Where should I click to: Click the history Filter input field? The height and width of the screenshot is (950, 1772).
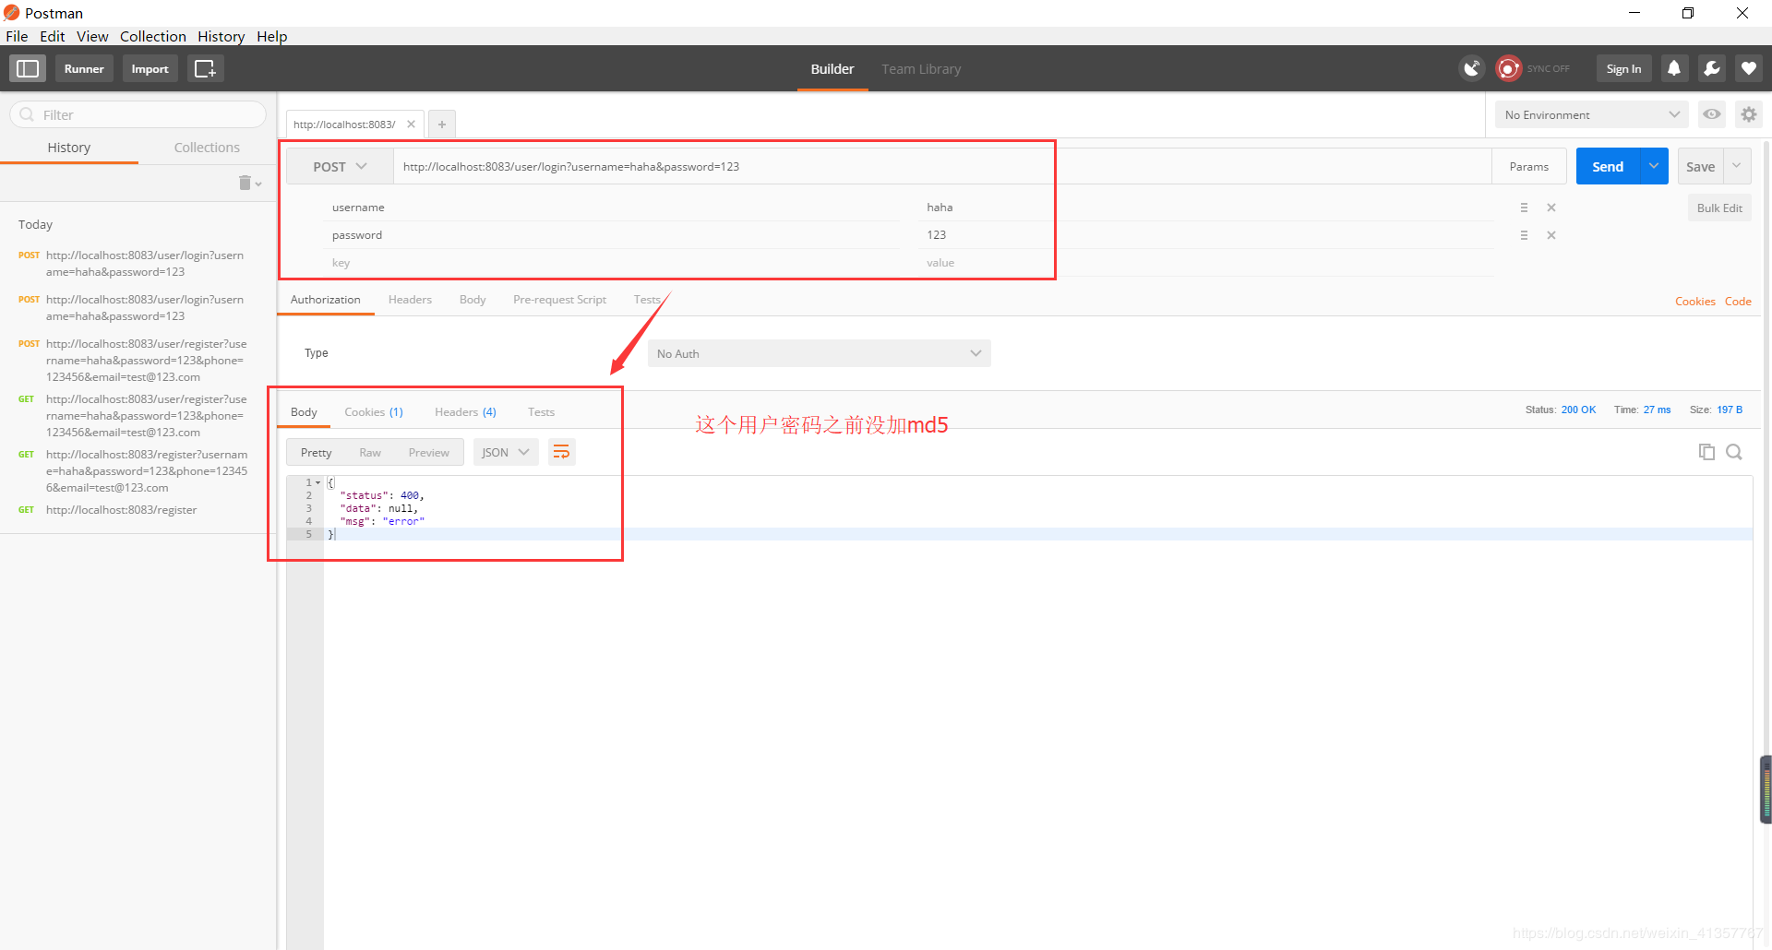coord(138,114)
